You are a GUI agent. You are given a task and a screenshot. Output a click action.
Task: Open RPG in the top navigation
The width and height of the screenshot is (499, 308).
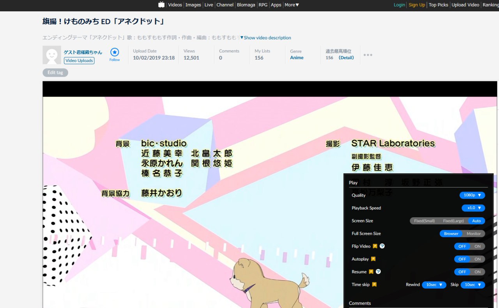coord(263,5)
